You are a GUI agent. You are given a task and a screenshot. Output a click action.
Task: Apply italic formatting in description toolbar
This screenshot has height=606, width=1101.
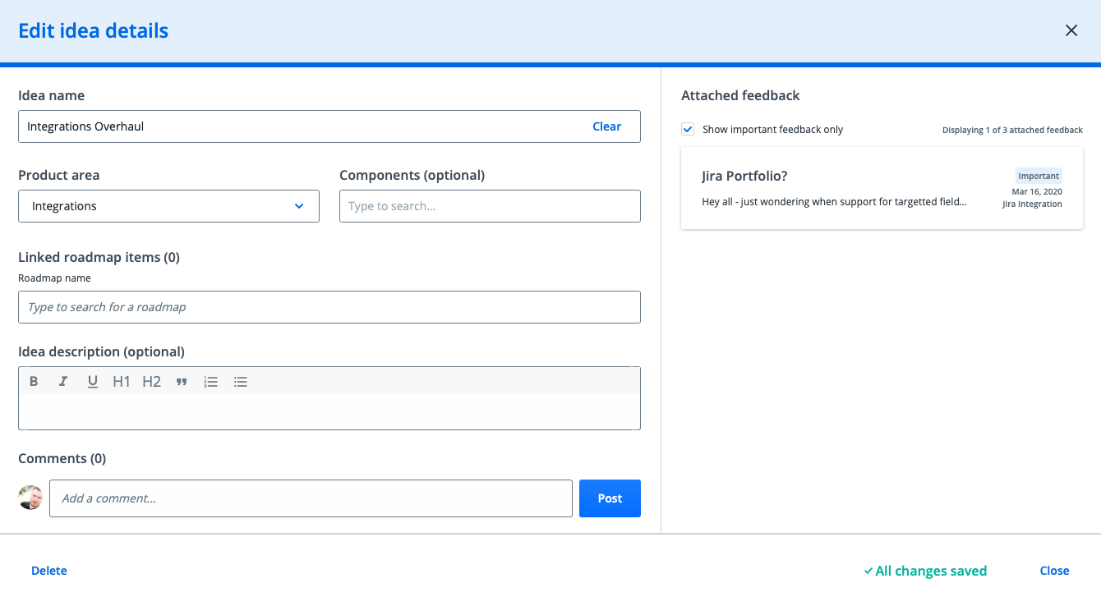pyautogui.click(x=62, y=381)
